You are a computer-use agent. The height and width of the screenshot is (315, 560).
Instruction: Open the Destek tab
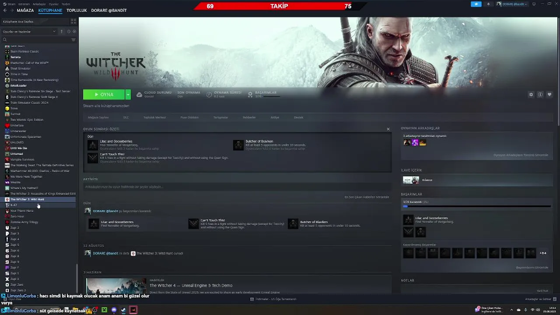pos(298,117)
